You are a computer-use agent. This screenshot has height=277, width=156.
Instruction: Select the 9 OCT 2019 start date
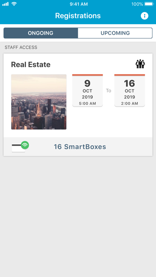(88, 90)
